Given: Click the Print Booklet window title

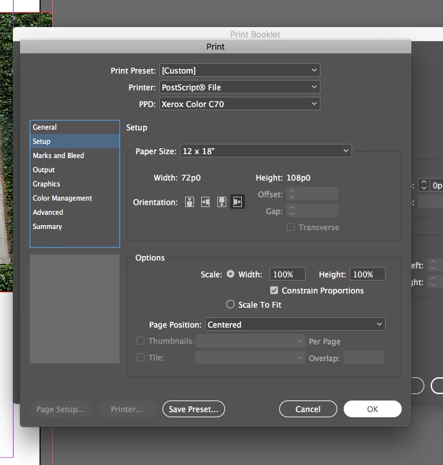Looking at the screenshot, I should (x=255, y=34).
